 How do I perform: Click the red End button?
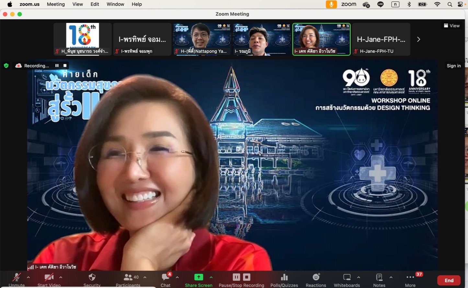point(449,280)
